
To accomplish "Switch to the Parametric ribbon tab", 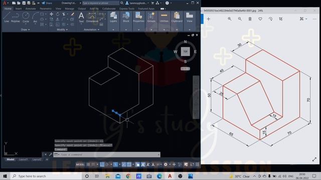I will click(x=46, y=9).
